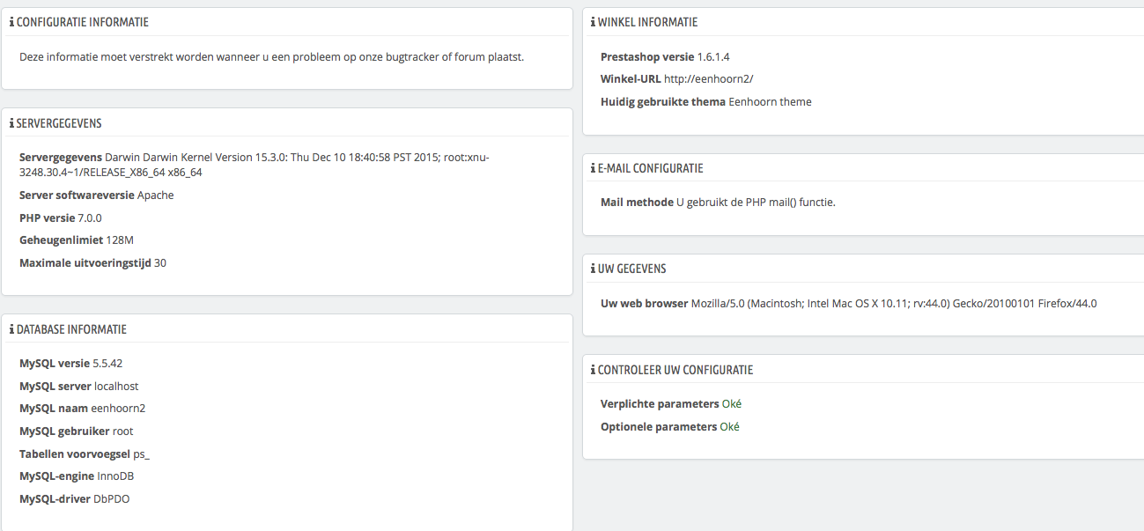Click info icon beside Winkel Informatie heading
The height and width of the screenshot is (531, 1144).
[593, 22]
